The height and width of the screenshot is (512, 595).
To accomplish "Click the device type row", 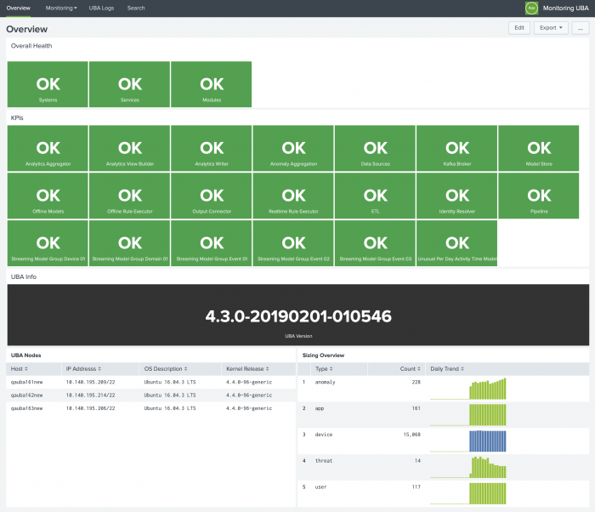I will pos(443,441).
